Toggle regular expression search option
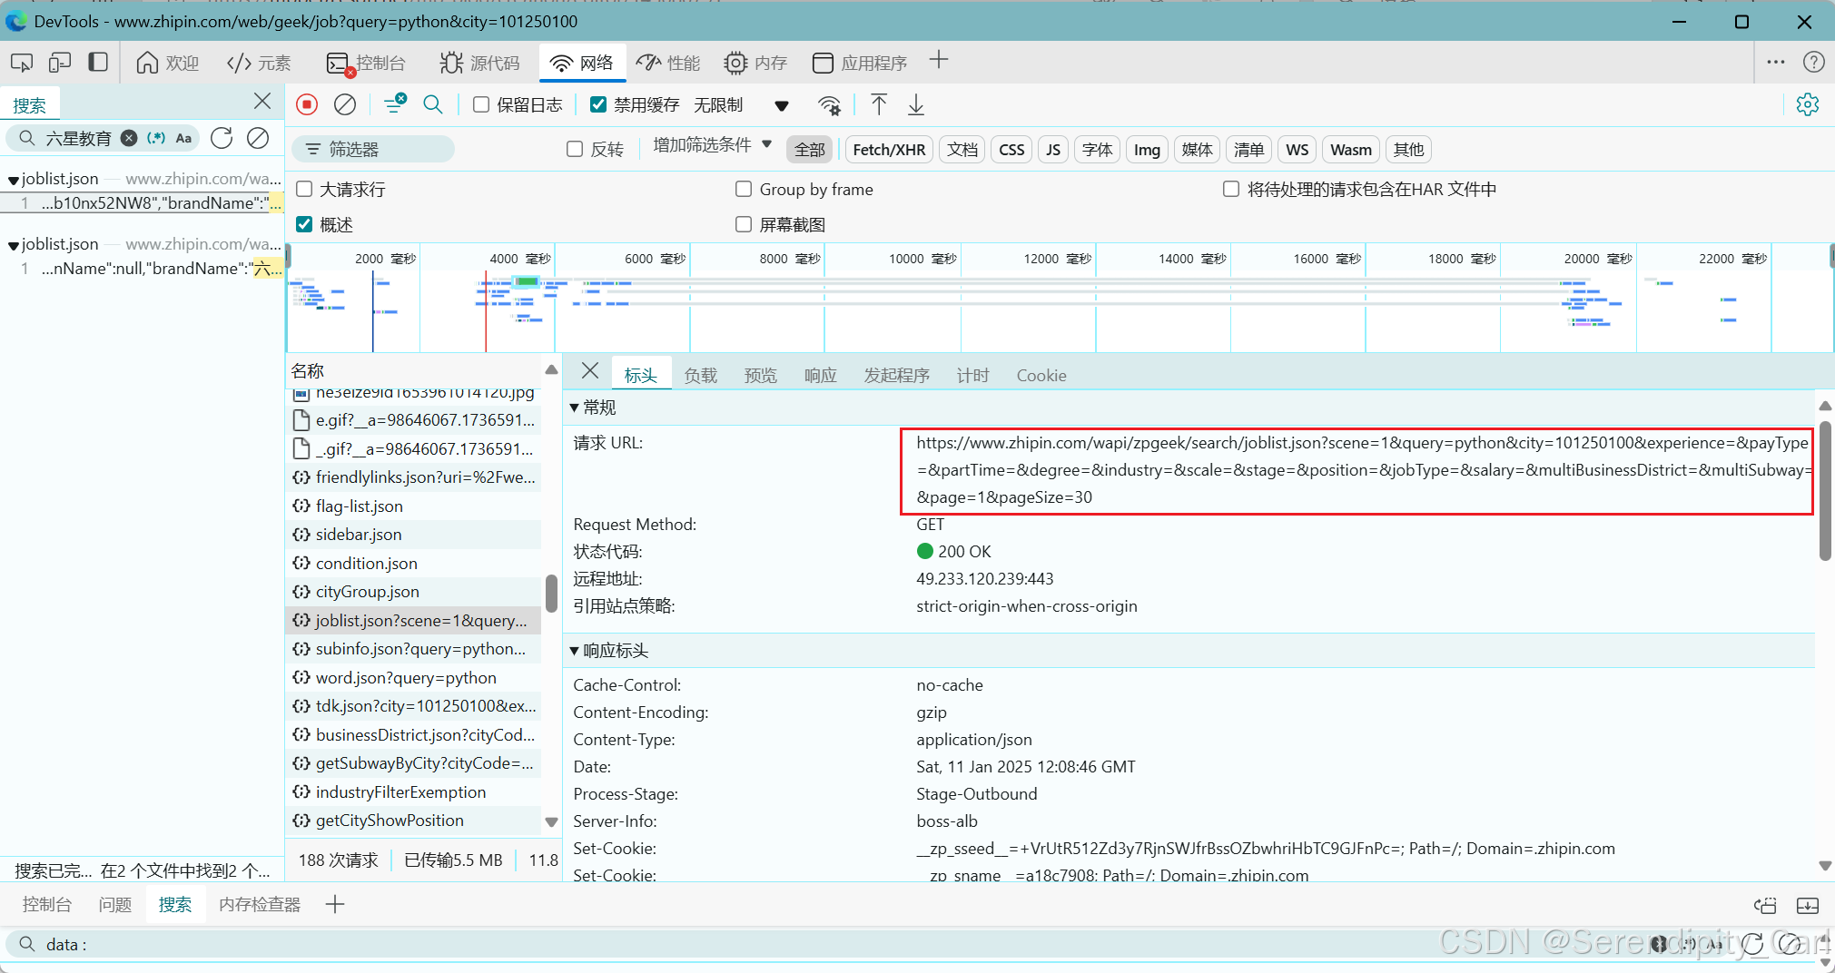Screen dimensions: 1835x973 pyautogui.click(x=157, y=138)
